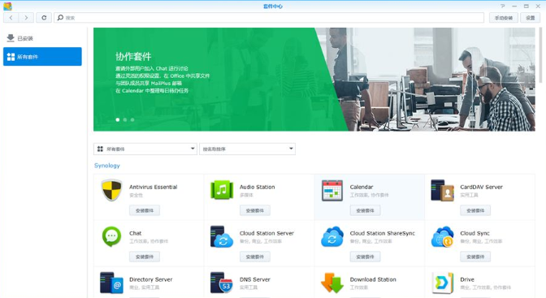
Task: Install the Cloud Station Server package
Action: pos(255,257)
